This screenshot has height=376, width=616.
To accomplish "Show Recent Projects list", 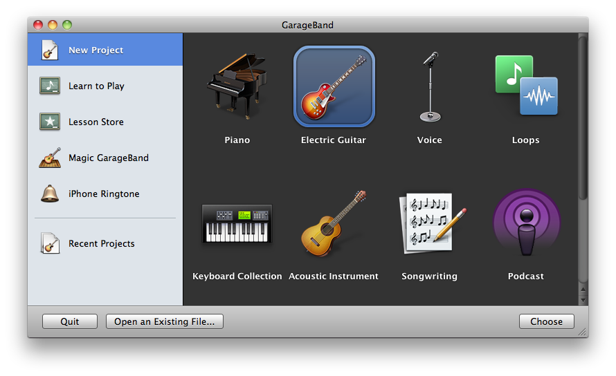I will point(105,243).
